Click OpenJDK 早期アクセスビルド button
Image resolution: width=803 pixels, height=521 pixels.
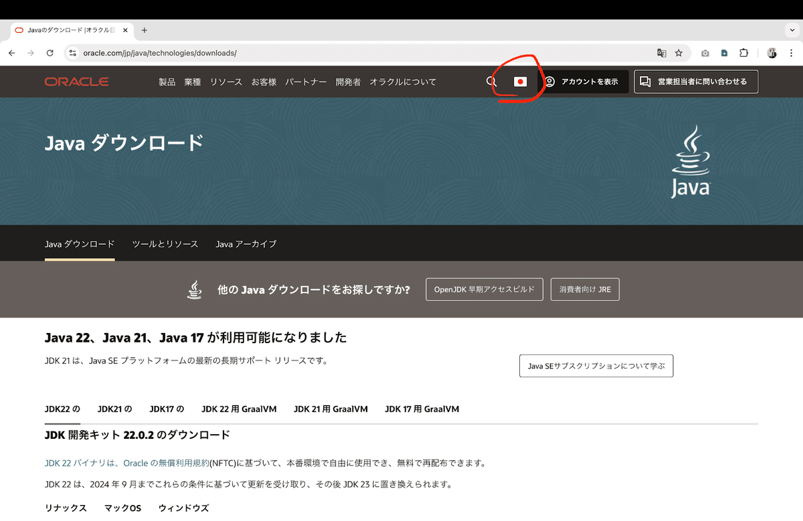coord(484,290)
